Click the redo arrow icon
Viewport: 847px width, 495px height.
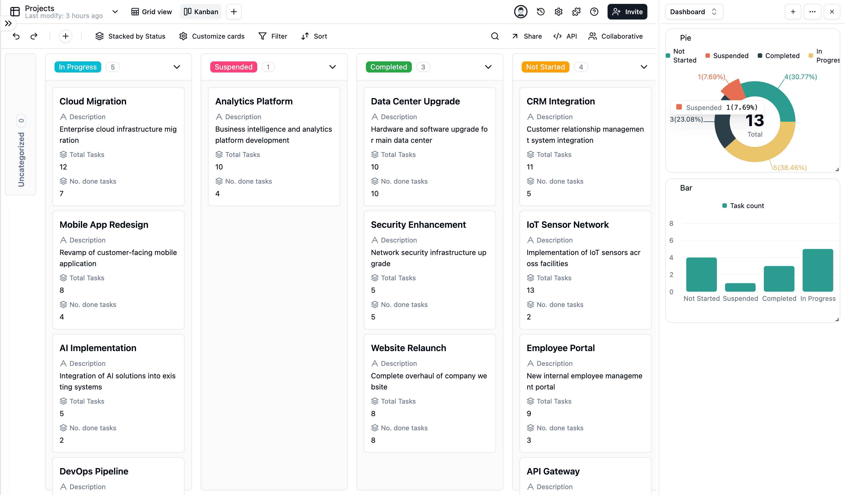tap(34, 36)
